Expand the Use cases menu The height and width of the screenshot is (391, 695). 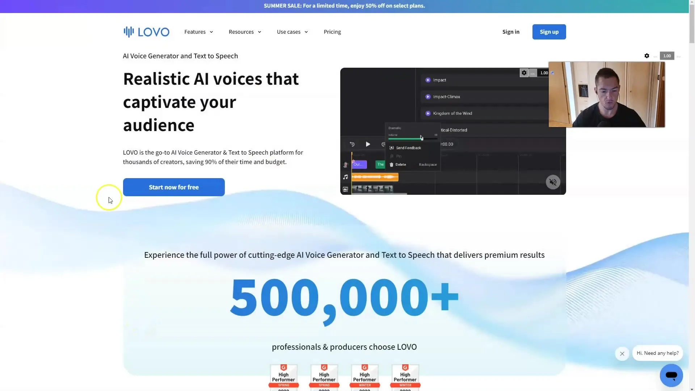tap(292, 32)
